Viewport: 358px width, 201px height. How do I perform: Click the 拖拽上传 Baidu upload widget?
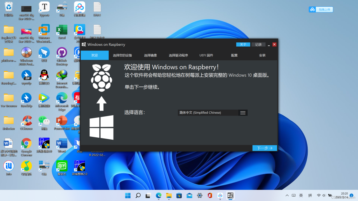click(x=321, y=9)
